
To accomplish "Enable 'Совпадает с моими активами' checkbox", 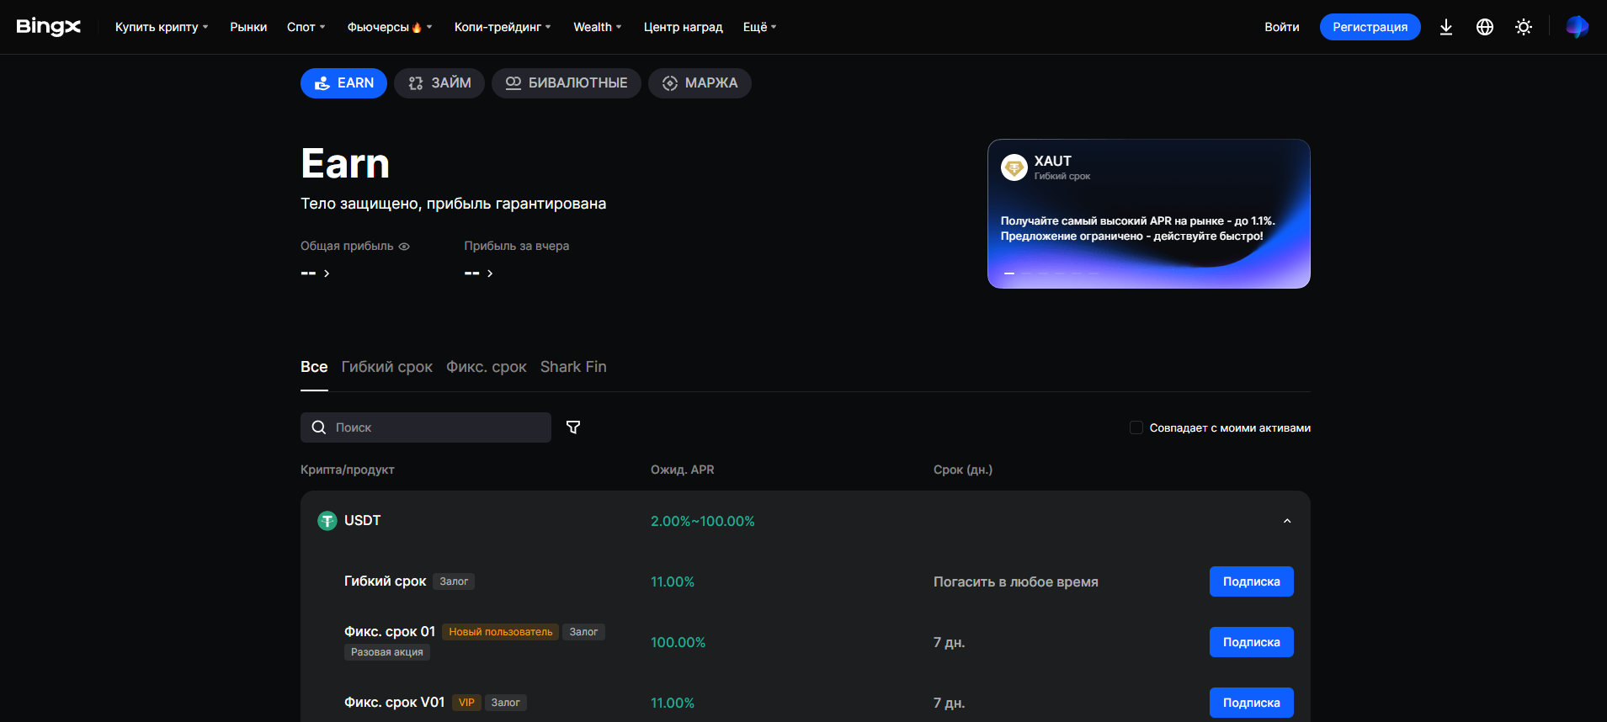I will [x=1136, y=427].
